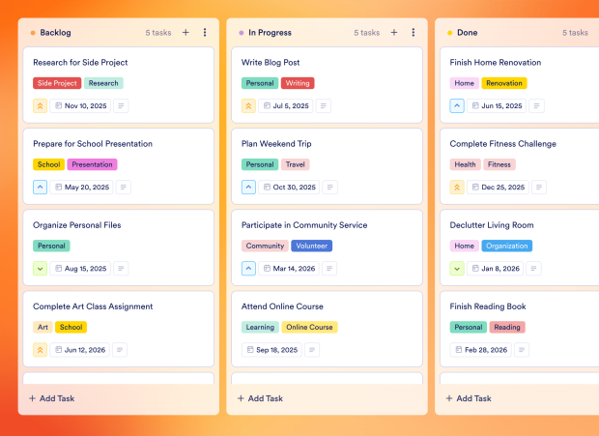Viewport: 599px width, 436px height.
Task: Open Oct 30, 2025 due date picker
Action: (x=289, y=188)
